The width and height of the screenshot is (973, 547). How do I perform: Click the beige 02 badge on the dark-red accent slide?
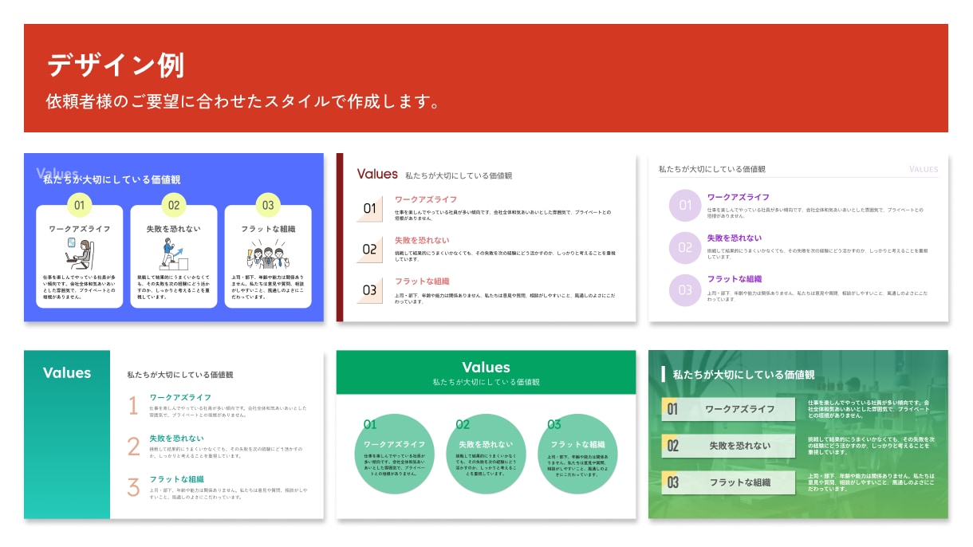(371, 249)
